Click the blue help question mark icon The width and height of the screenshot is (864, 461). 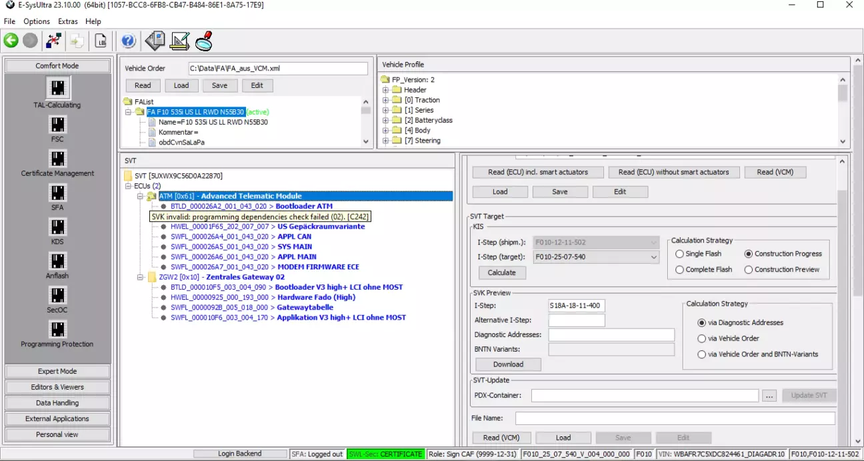click(129, 41)
